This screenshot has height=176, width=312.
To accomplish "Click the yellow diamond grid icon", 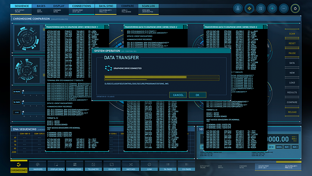I will [250, 8].
